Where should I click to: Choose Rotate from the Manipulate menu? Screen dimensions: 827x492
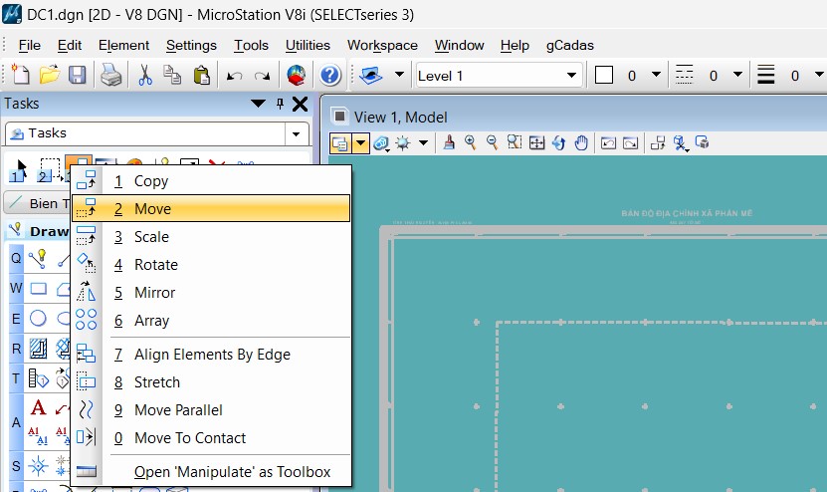point(156,265)
